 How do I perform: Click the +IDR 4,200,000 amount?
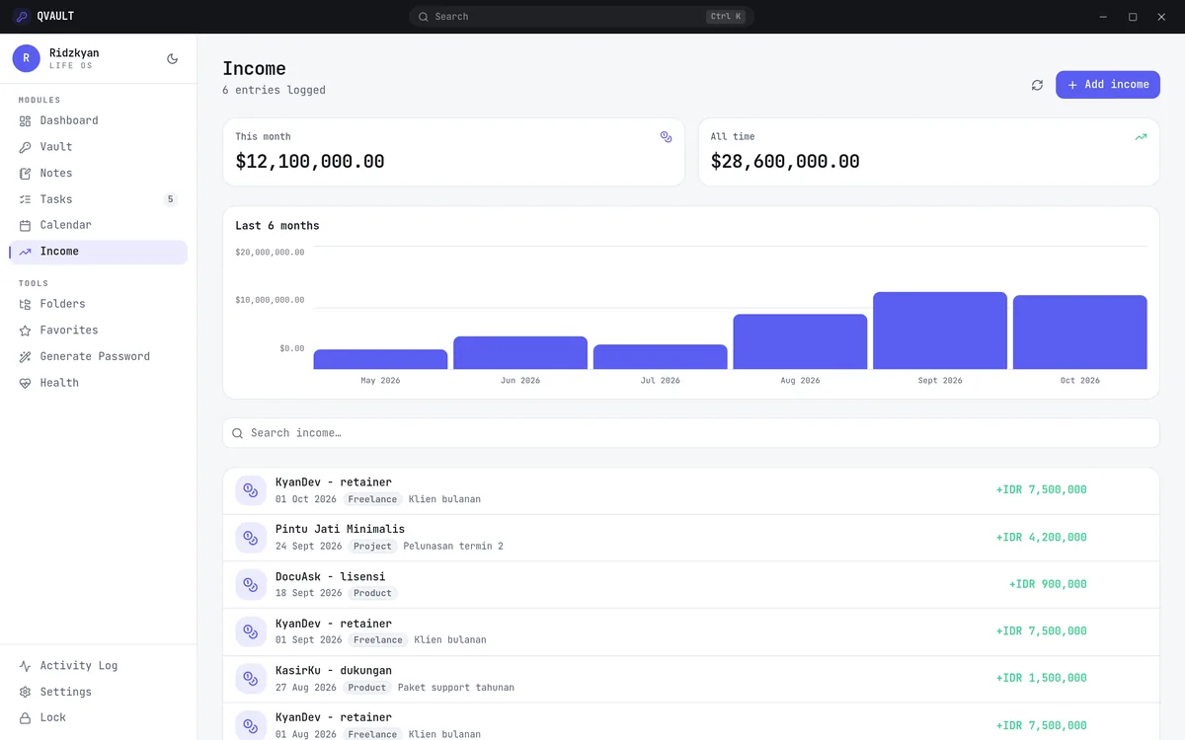coord(1041,538)
